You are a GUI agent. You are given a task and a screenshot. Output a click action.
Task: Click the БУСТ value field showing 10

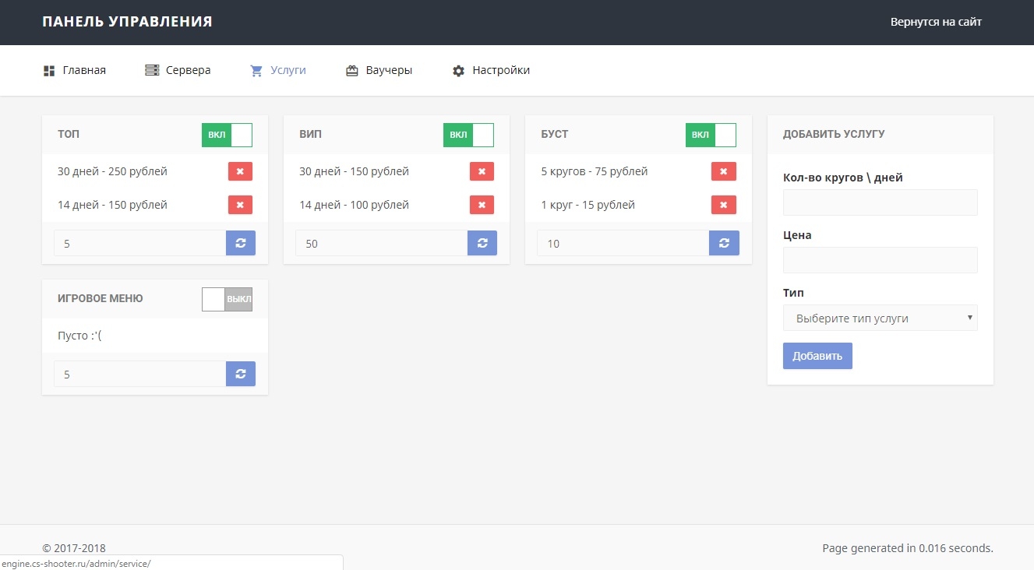coord(623,243)
